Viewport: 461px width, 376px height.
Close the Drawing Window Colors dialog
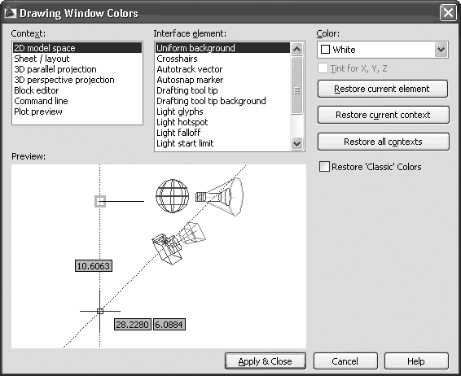[x=448, y=13]
